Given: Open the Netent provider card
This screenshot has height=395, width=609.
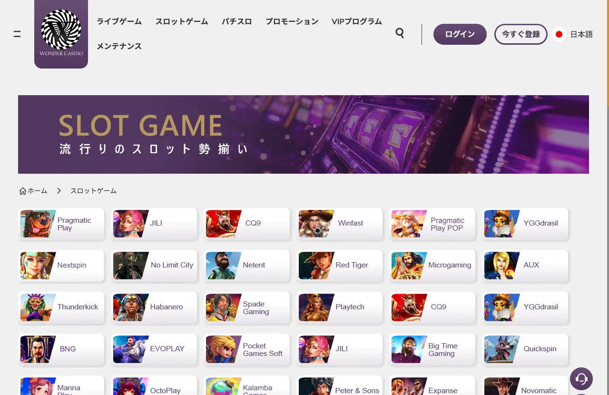Looking at the screenshot, I should (246, 266).
